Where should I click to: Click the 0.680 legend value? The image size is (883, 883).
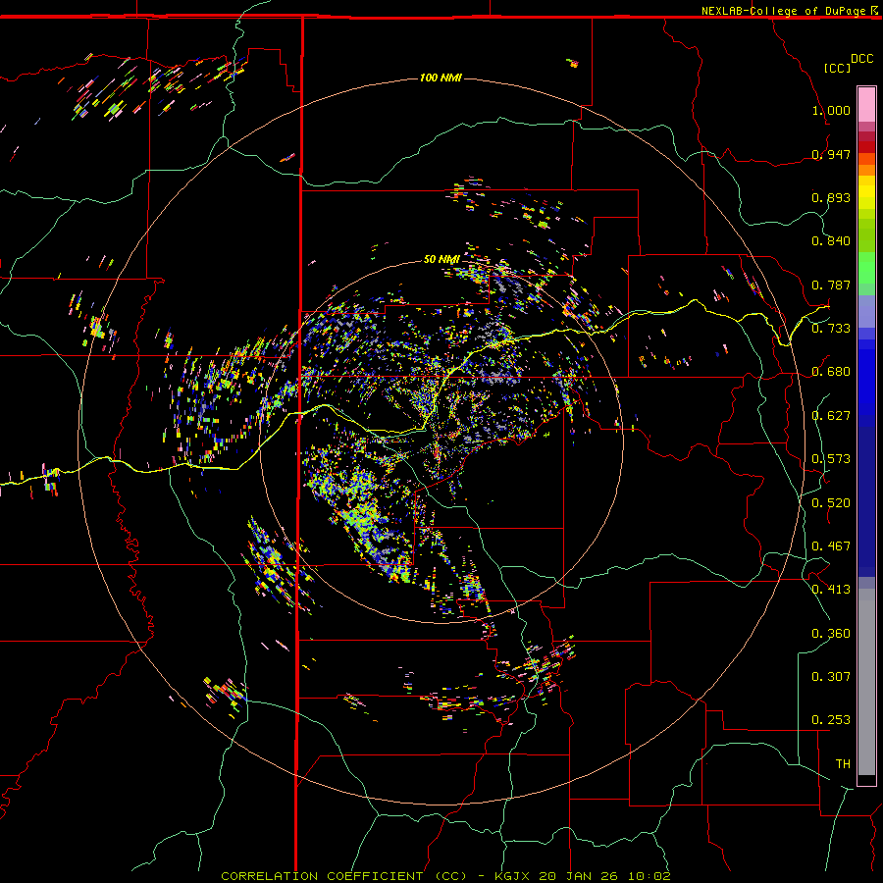click(831, 372)
